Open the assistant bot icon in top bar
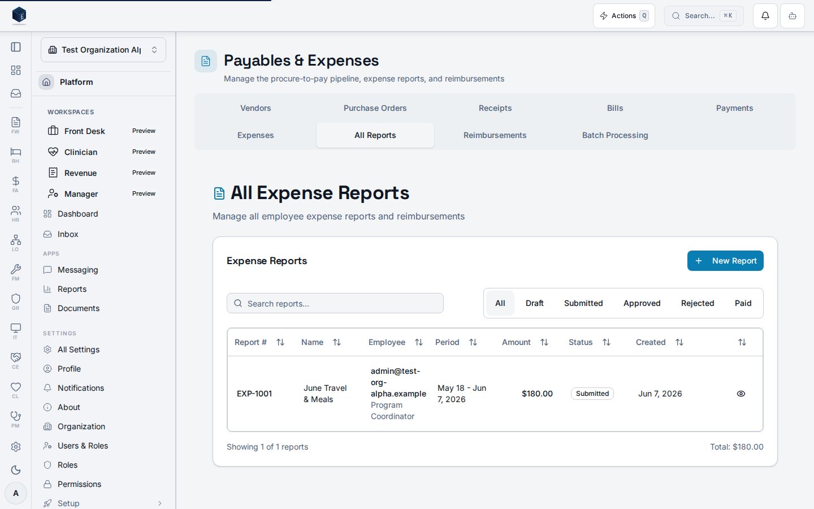Image resolution: width=814 pixels, height=509 pixels. click(x=793, y=16)
